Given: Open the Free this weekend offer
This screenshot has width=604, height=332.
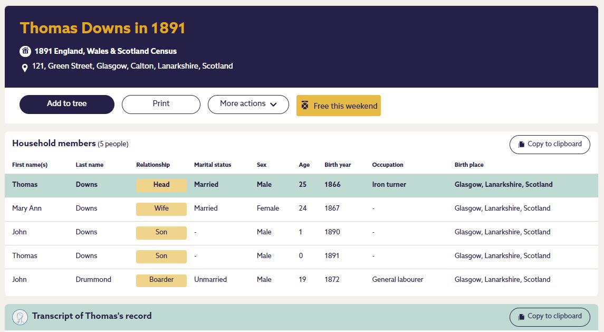Looking at the screenshot, I should pos(339,106).
